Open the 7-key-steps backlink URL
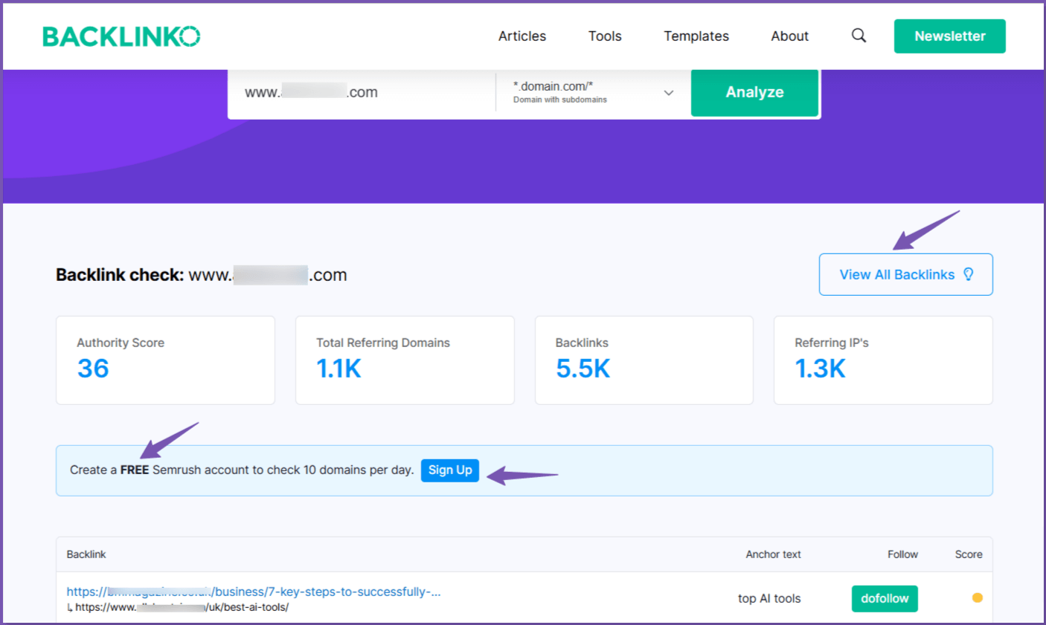1046x625 pixels. [x=253, y=592]
